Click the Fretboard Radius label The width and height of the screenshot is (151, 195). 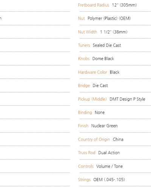94,5
